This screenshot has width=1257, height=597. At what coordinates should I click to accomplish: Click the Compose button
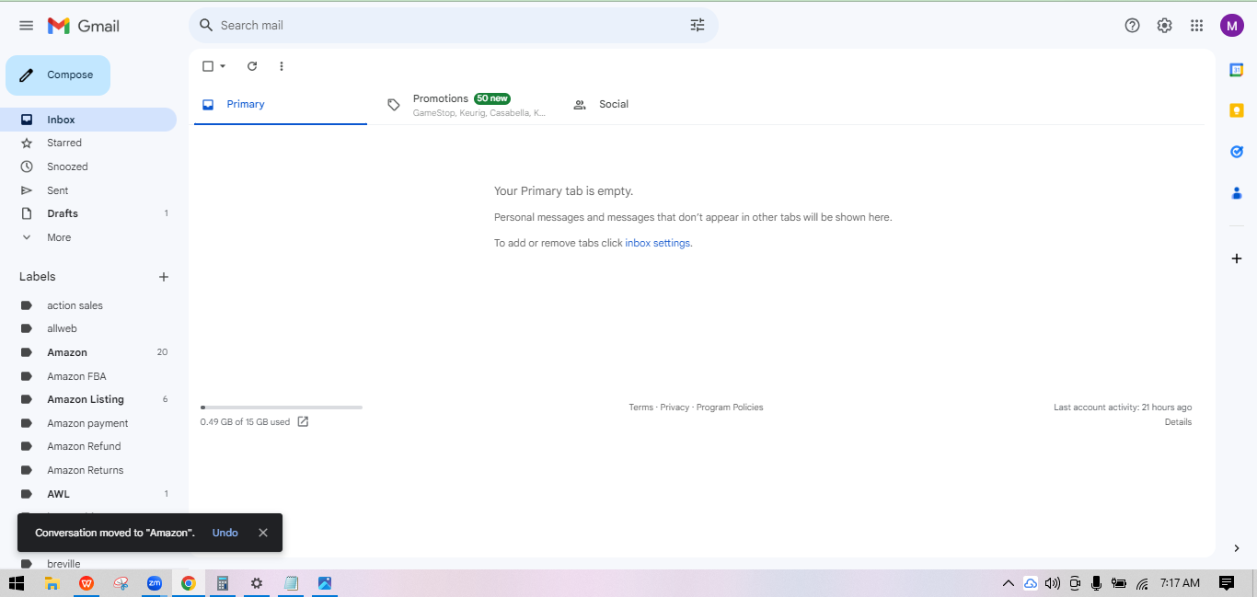(x=58, y=75)
